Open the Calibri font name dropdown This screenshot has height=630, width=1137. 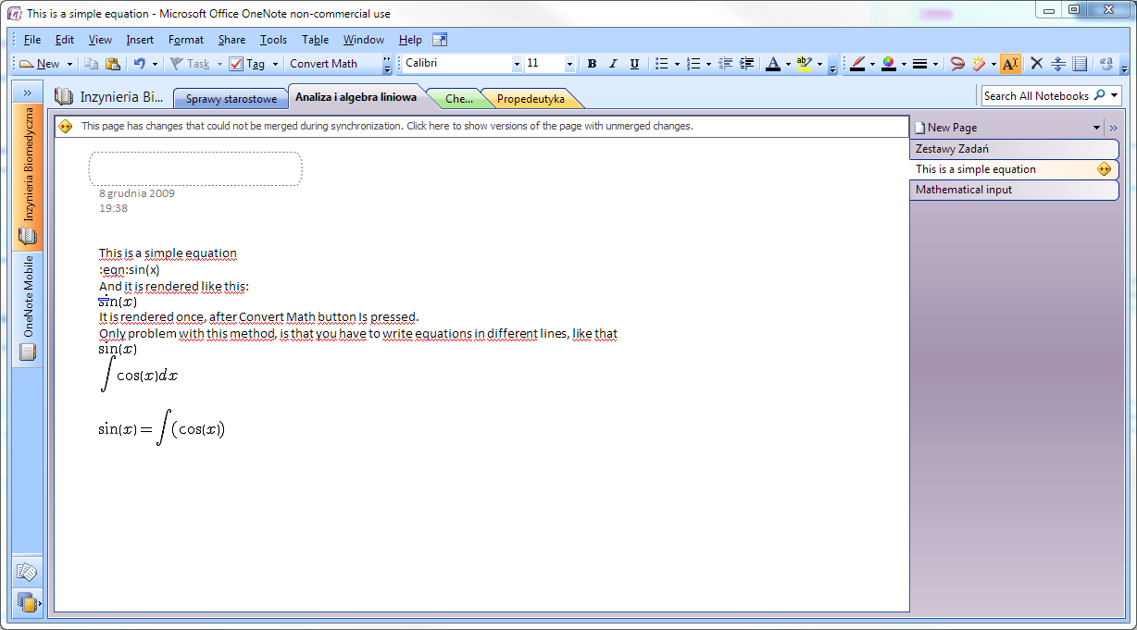click(x=517, y=64)
